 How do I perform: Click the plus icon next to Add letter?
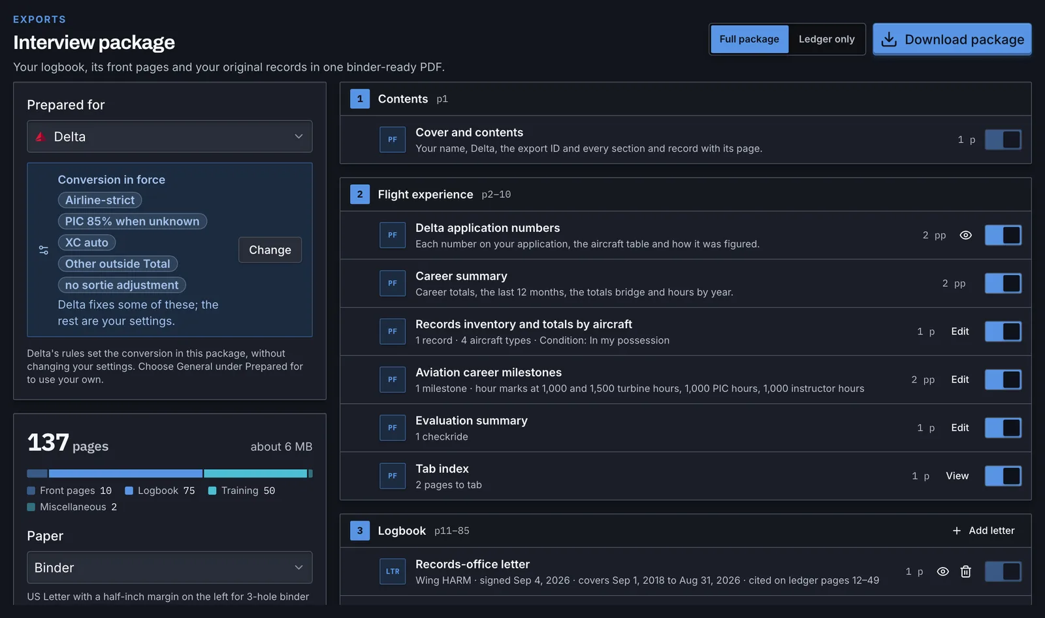(957, 531)
